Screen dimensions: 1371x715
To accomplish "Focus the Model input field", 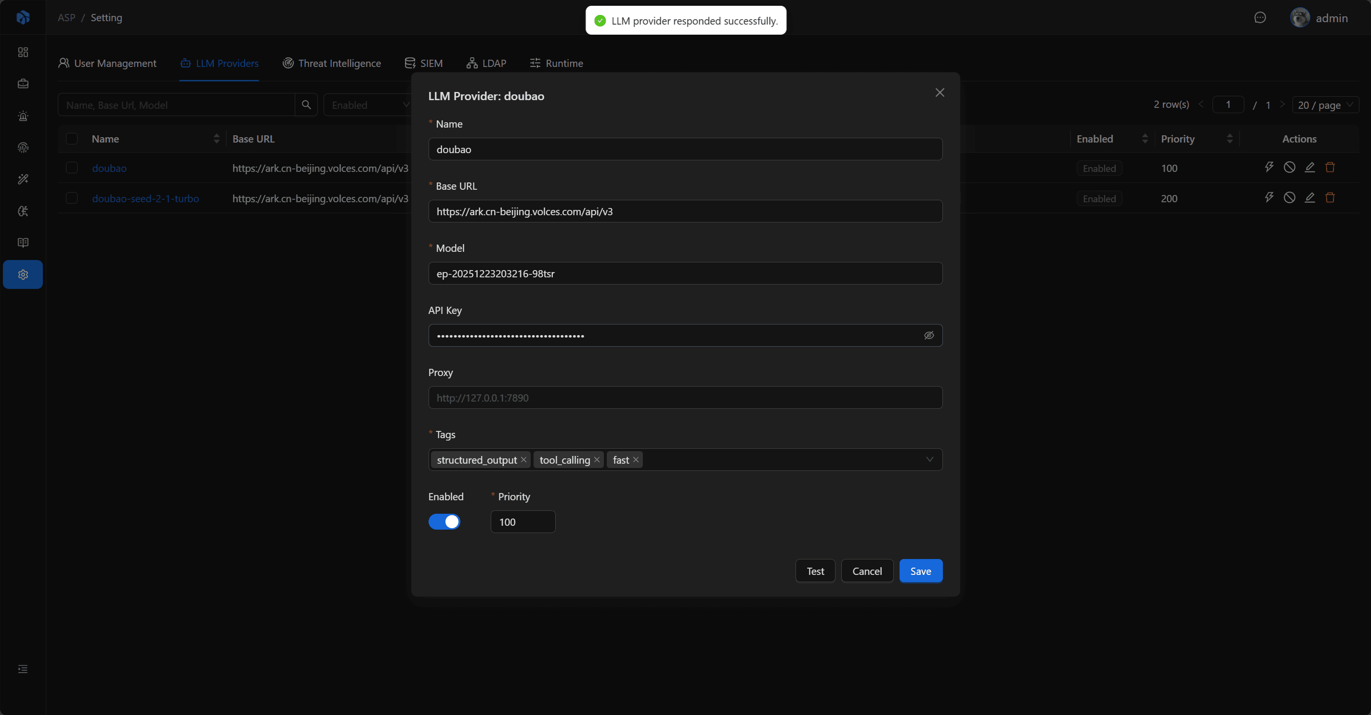I will [685, 273].
